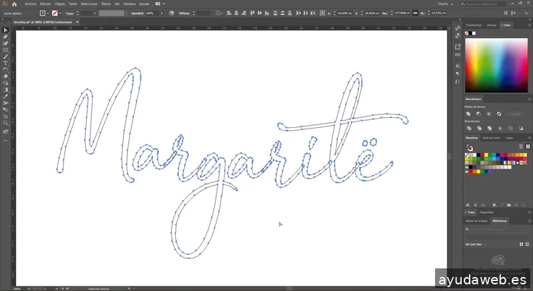Click horizontal align left icon
Image resolution: width=533 pixels, height=291 pixels.
[229, 13]
